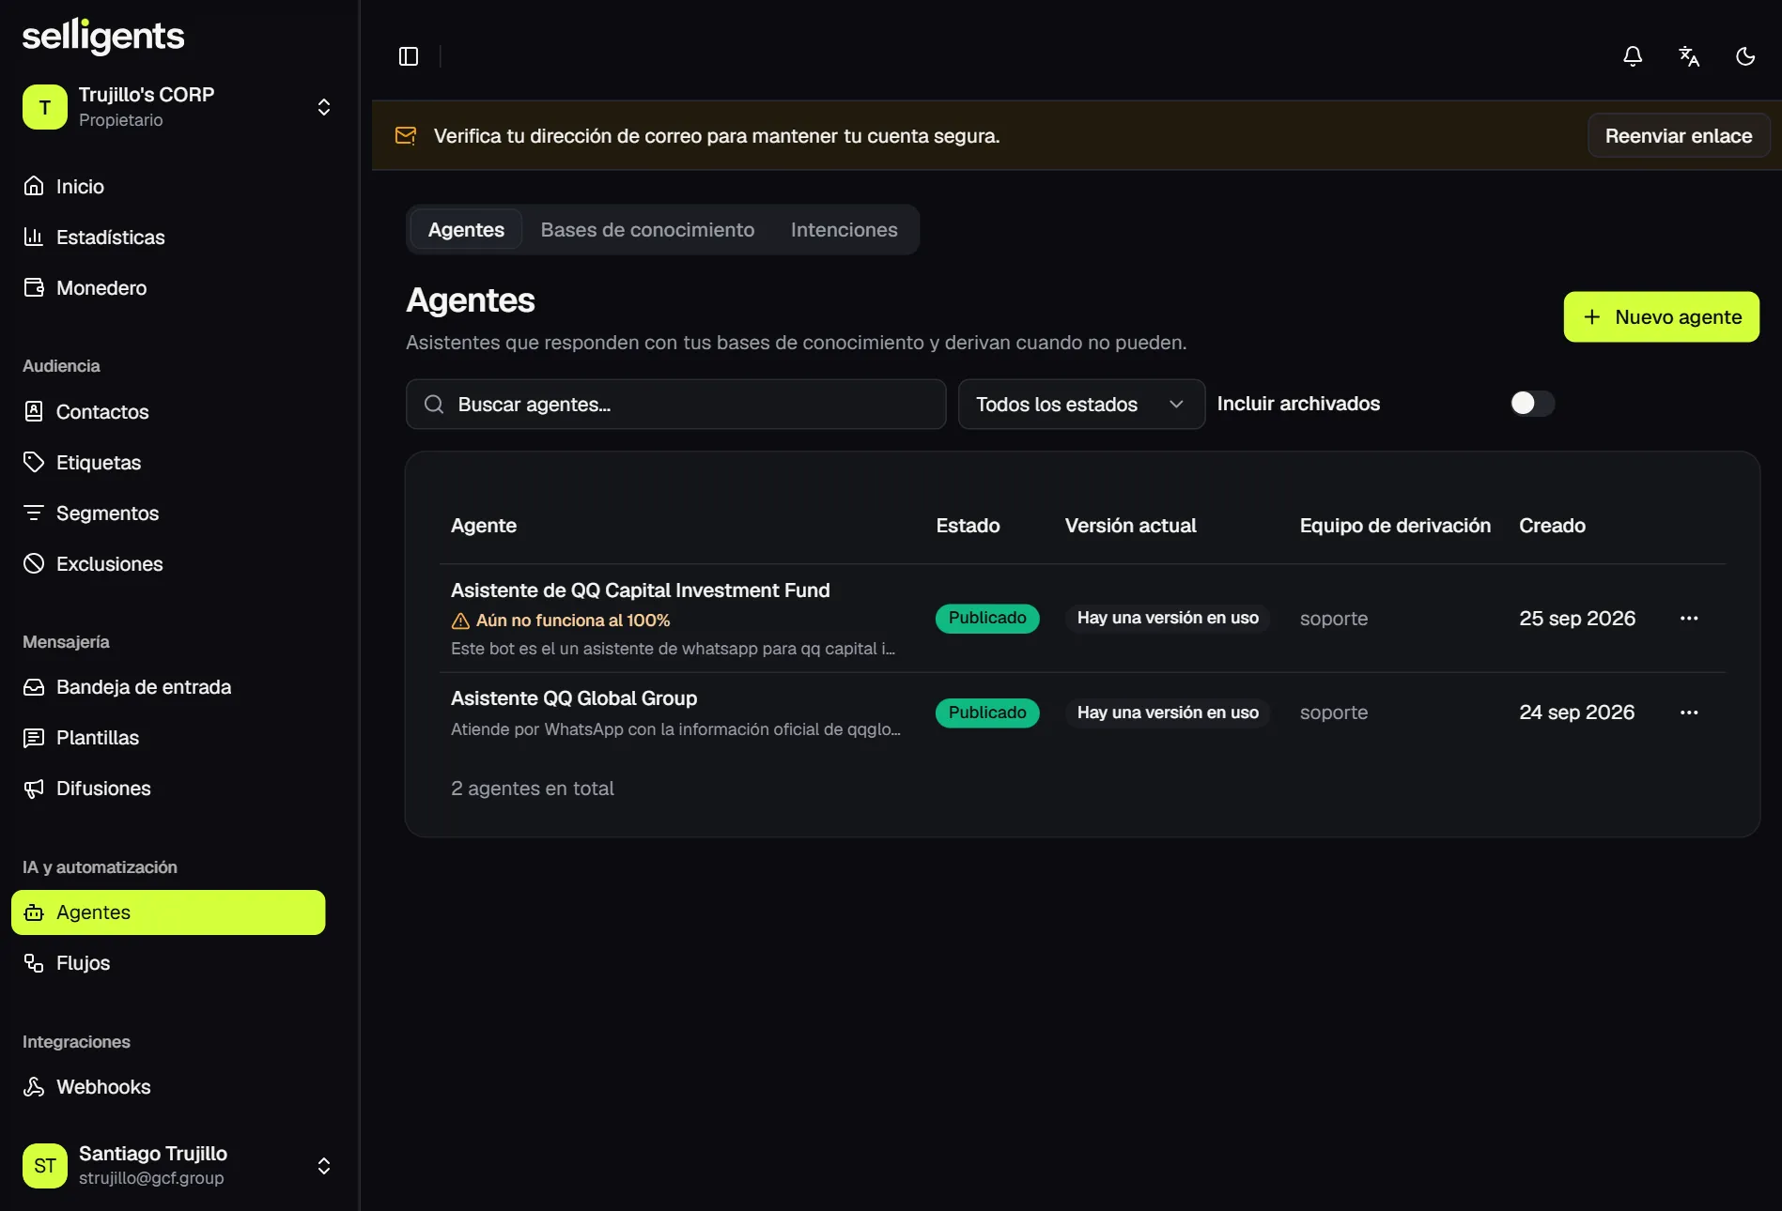This screenshot has width=1782, height=1211.
Task: Toggle the sidebar panel icon
Action: [409, 56]
